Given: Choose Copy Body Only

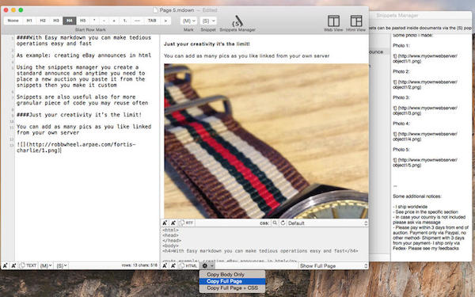Looking at the screenshot, I should point(232,274).
